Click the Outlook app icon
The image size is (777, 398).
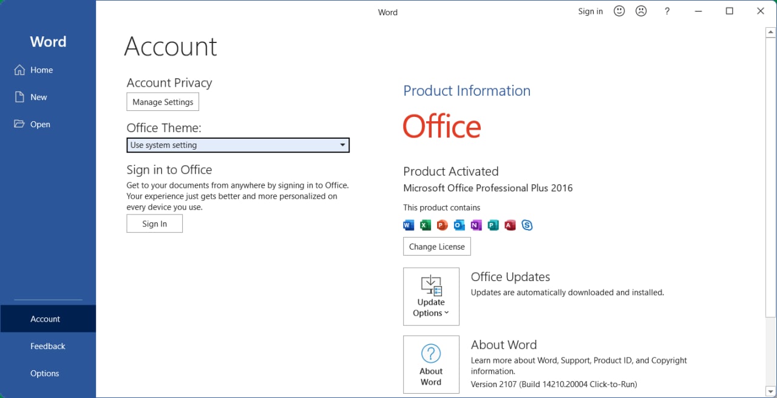point(460,225)
